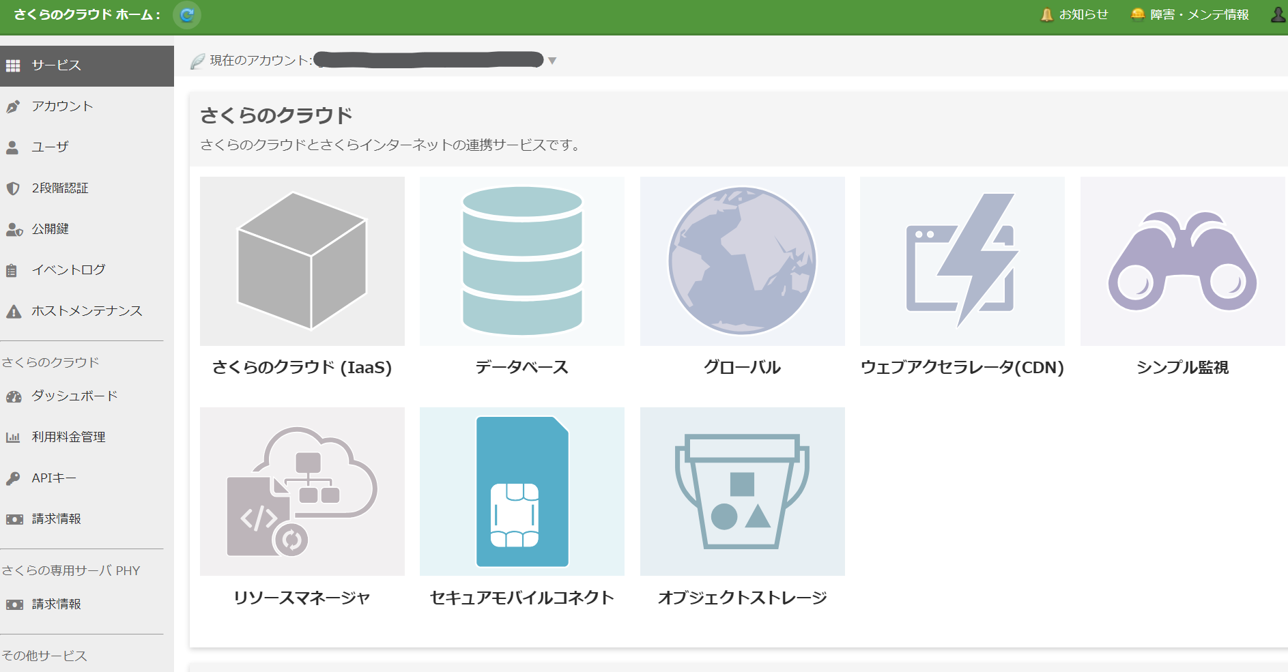Open the データベース cylinder icon
Viewport: 1288px width, 672px height.
pyautogui.click(x=522, y=261)
